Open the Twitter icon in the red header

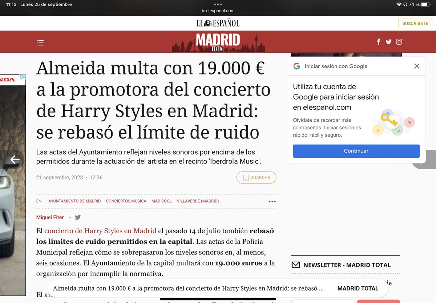tap(388, 42)
